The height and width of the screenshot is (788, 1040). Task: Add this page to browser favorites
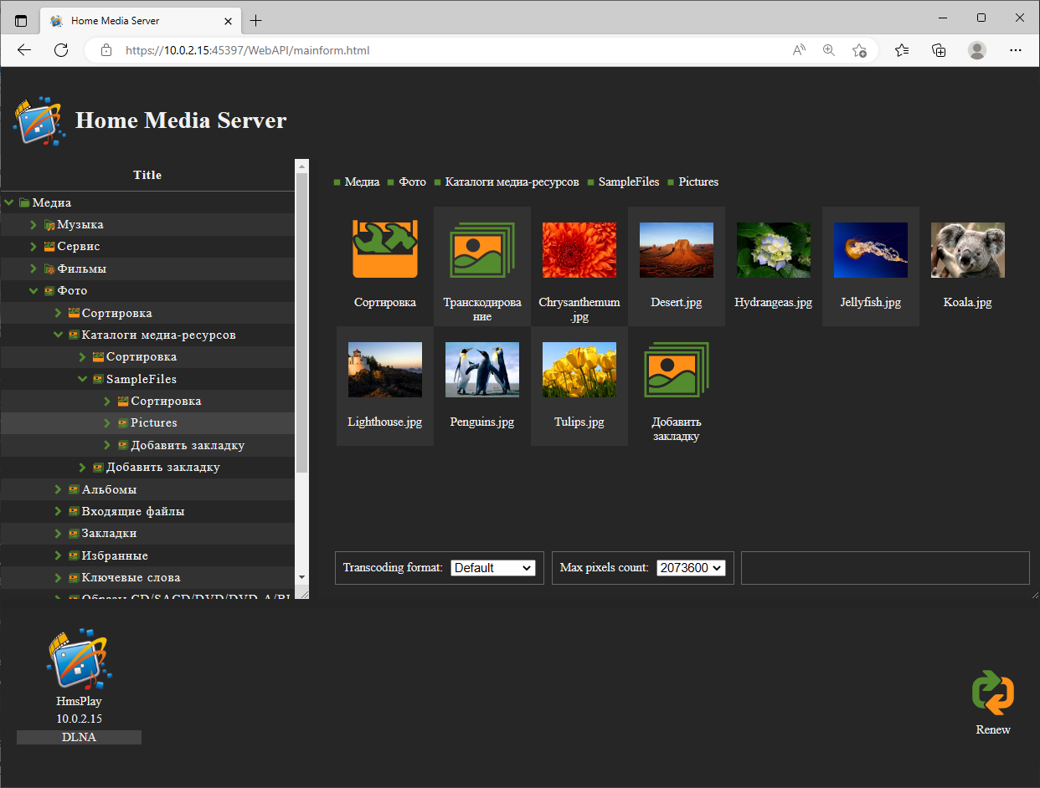coord(859,50)
